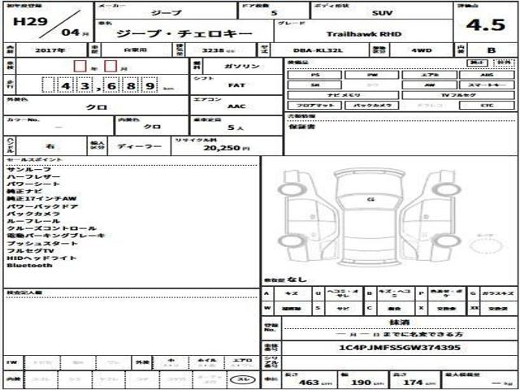Click パワーバックドア in the sales points
Image resolution: width=520 pixels, height=390 pixels.
(x=42, y=206)
